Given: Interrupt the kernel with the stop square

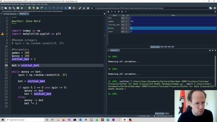Looking at the screenshot, I should 210,50.
